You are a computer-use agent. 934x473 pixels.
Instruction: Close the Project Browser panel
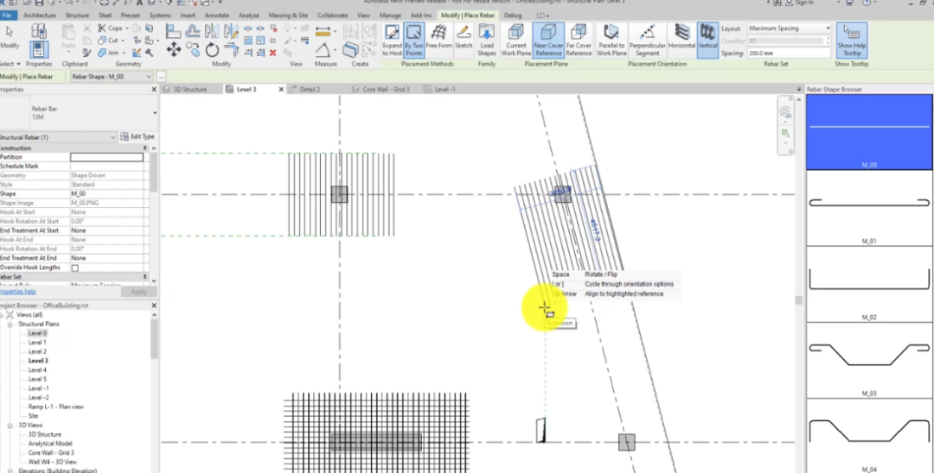point(154,306)
